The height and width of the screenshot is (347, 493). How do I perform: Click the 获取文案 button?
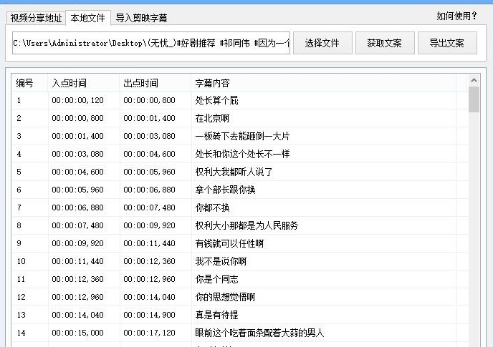coord(385,43)
